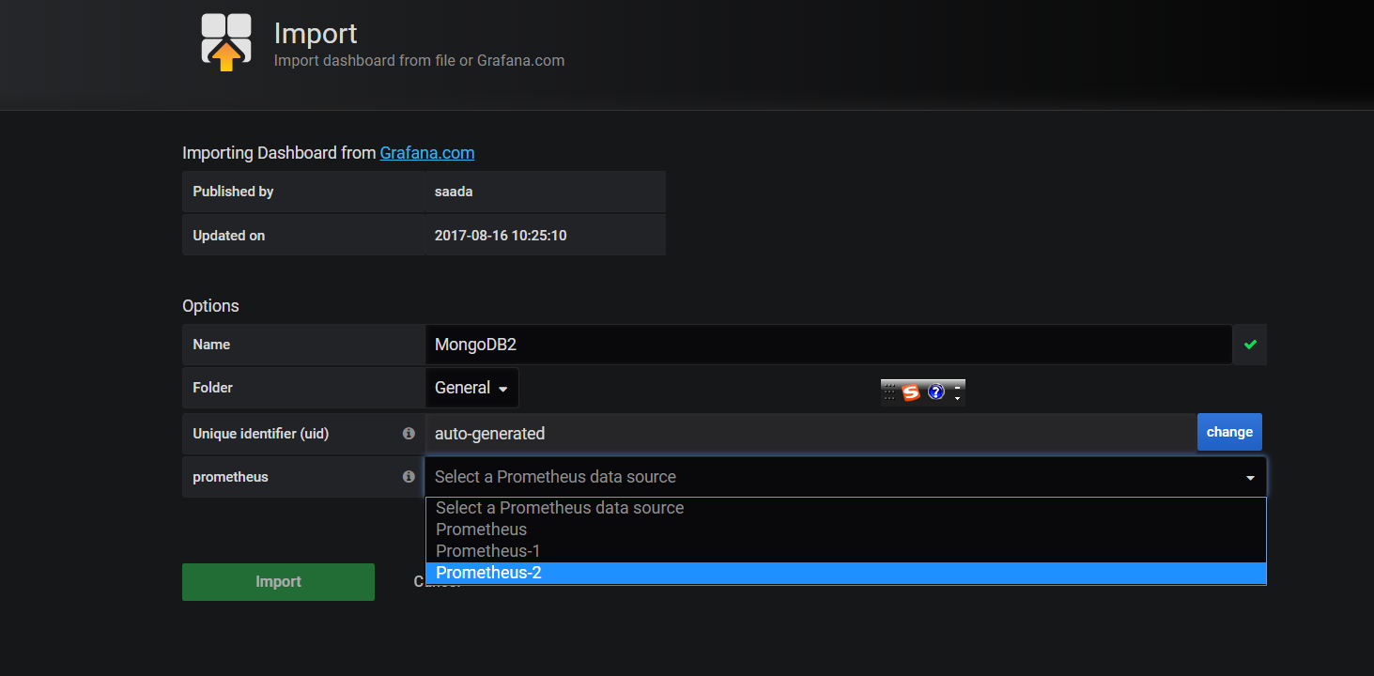Click the blue help question mark on input toolbar
The height and width of the screenshot is (676, 1374).
[x=936, y=392]
